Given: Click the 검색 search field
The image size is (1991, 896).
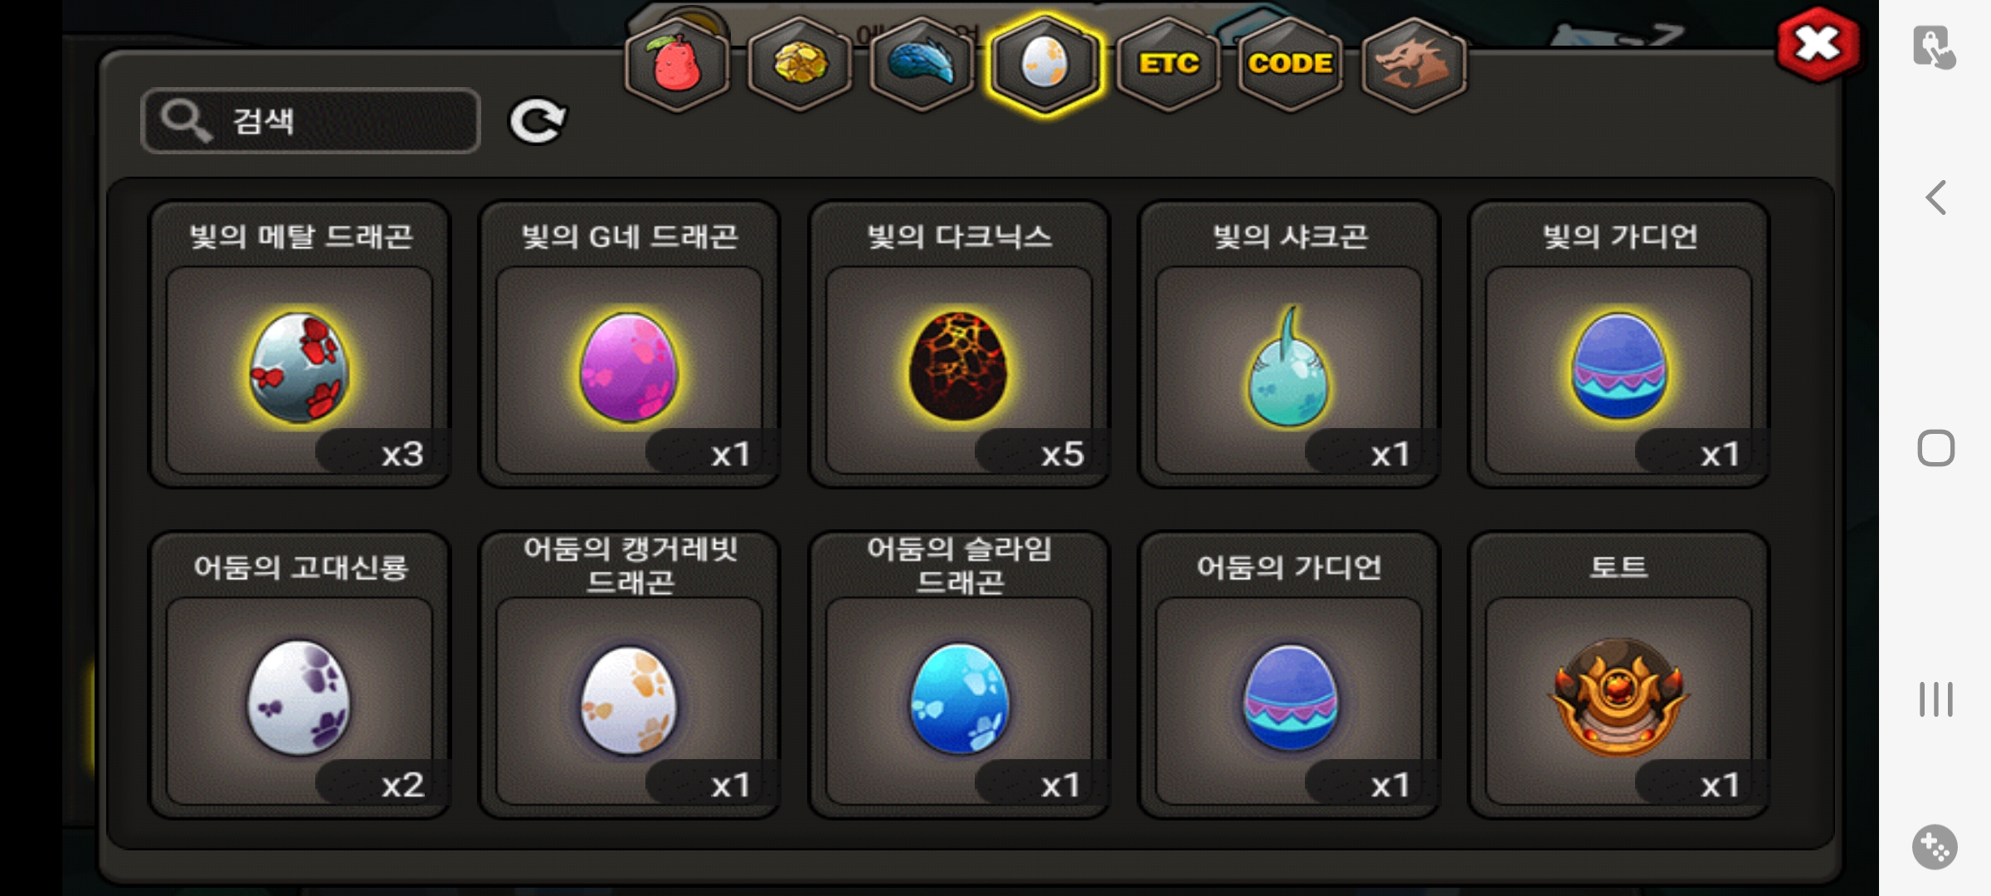Looking at the screenshot, I should 311,121.
